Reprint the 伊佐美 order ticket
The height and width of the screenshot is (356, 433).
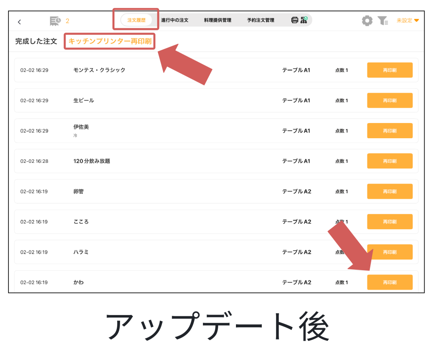389,131
